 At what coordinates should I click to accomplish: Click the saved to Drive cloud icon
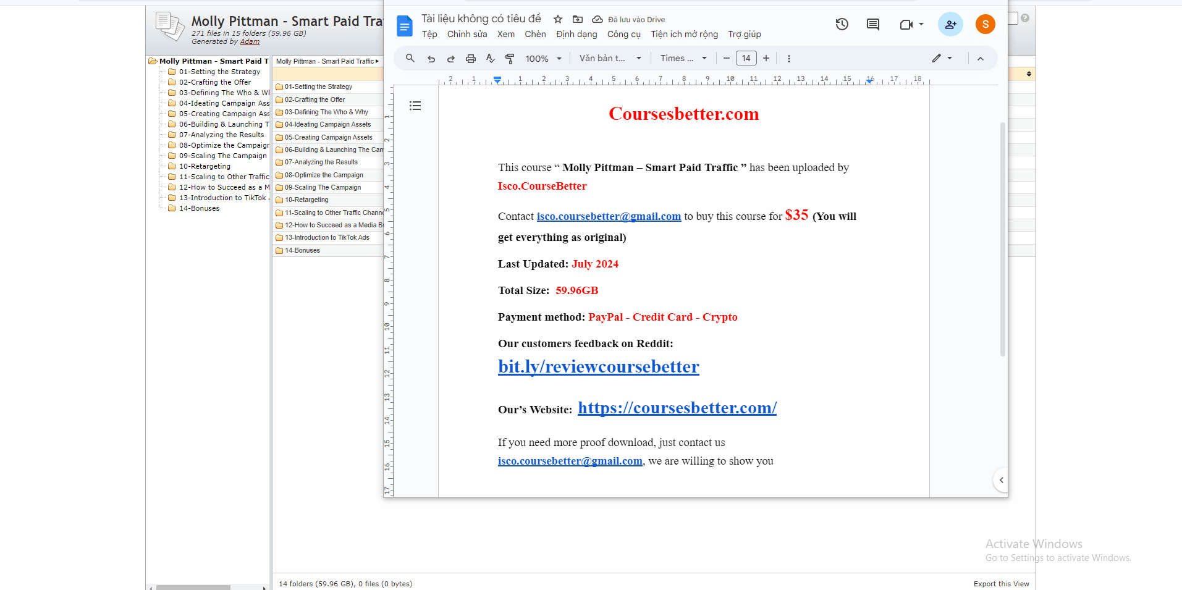(x=597, y=19)
